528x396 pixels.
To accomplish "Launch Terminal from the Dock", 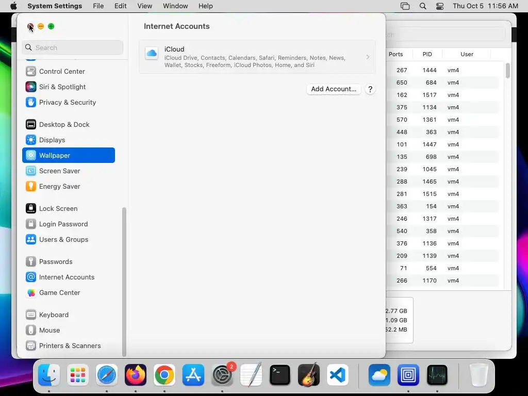I will point(280,375).
